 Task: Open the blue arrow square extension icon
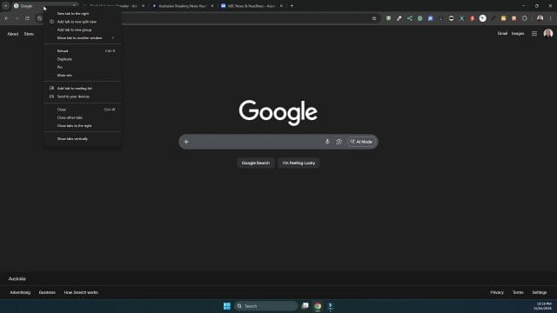[430, 18]
